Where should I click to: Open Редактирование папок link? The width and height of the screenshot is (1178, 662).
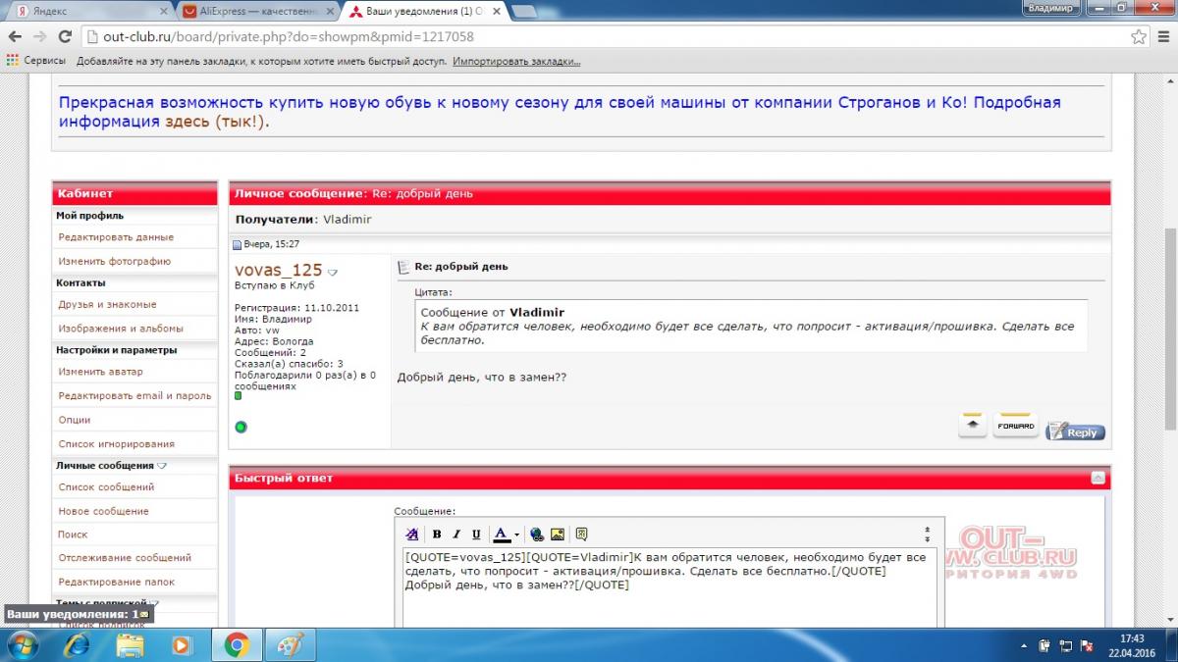(116, 582)
